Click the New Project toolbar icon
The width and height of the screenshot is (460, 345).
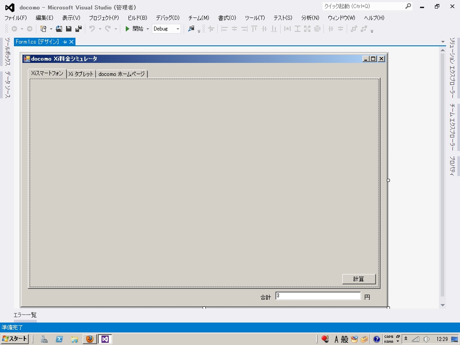click(44, 29)
